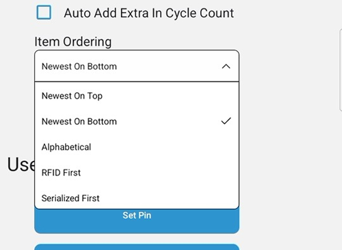Image resolution: width=342 pixels, height=250 pixels.
Task: Click the selected value text in the dropdown header
Action: 79,66
